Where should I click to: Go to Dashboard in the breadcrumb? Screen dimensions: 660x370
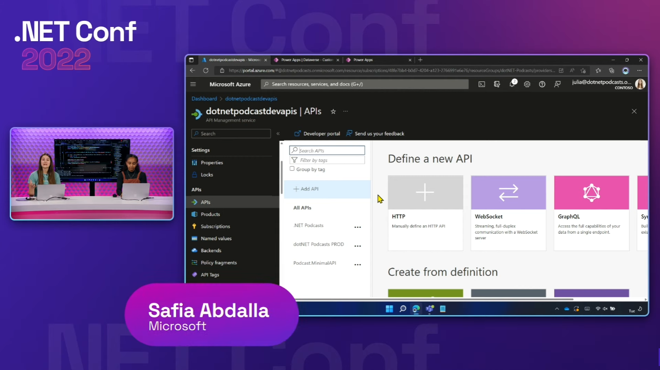point(204,99)
